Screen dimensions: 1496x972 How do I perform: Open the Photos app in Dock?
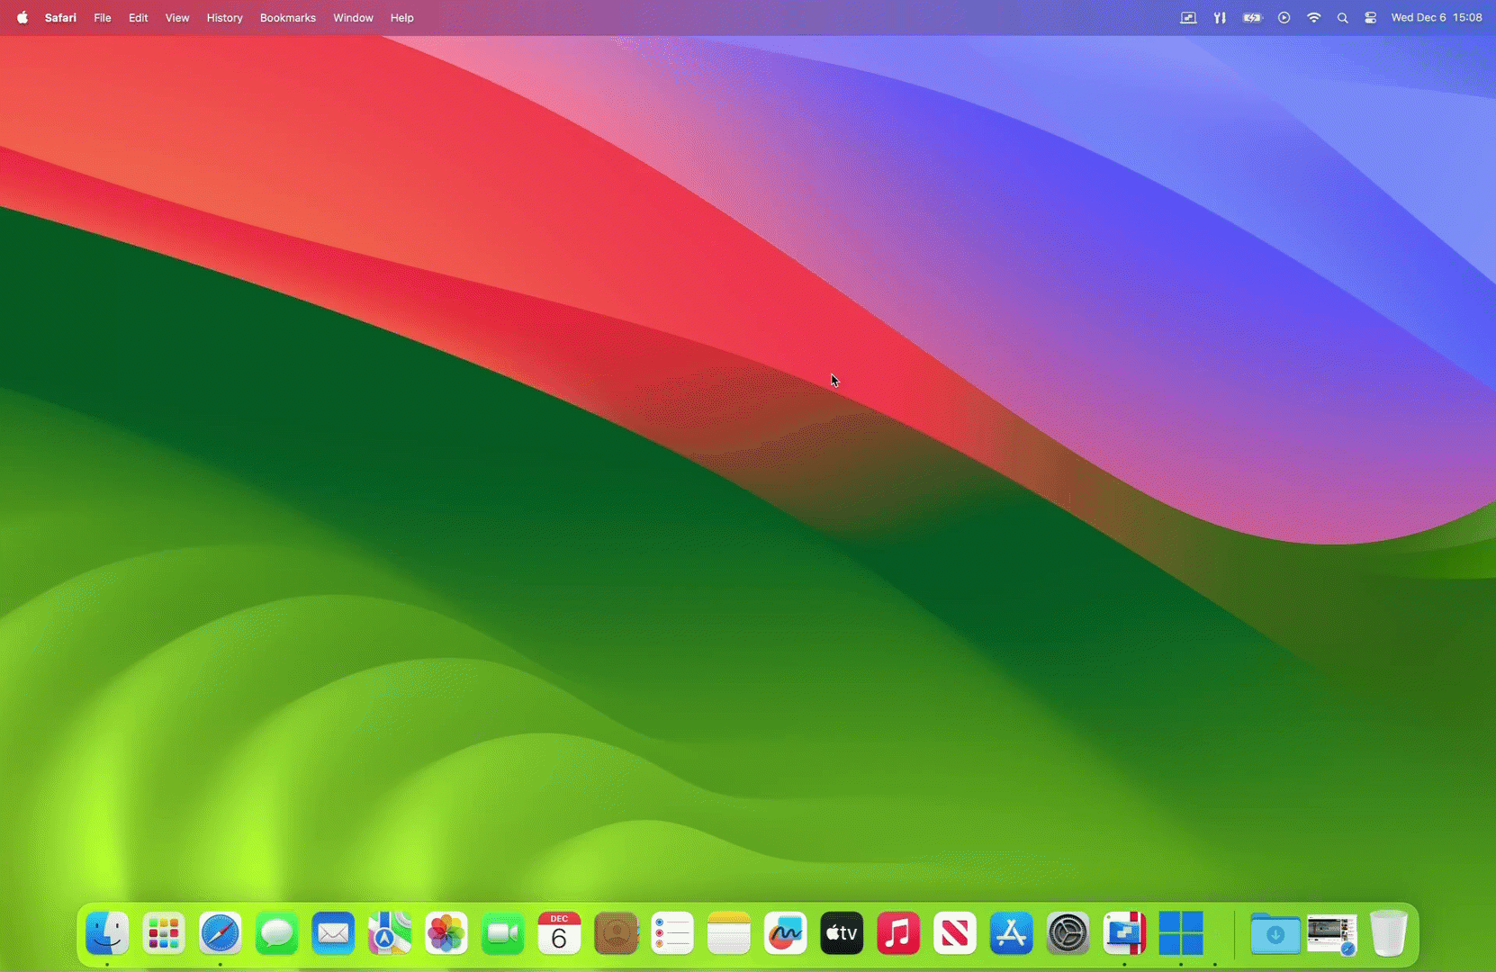[x=446, y=933]
